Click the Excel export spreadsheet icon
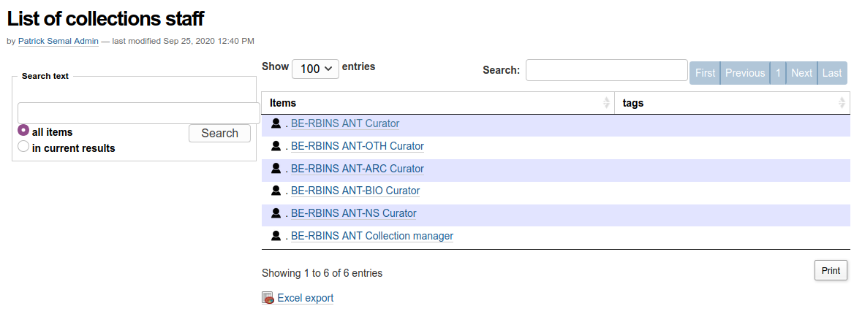 click(268, 298)
